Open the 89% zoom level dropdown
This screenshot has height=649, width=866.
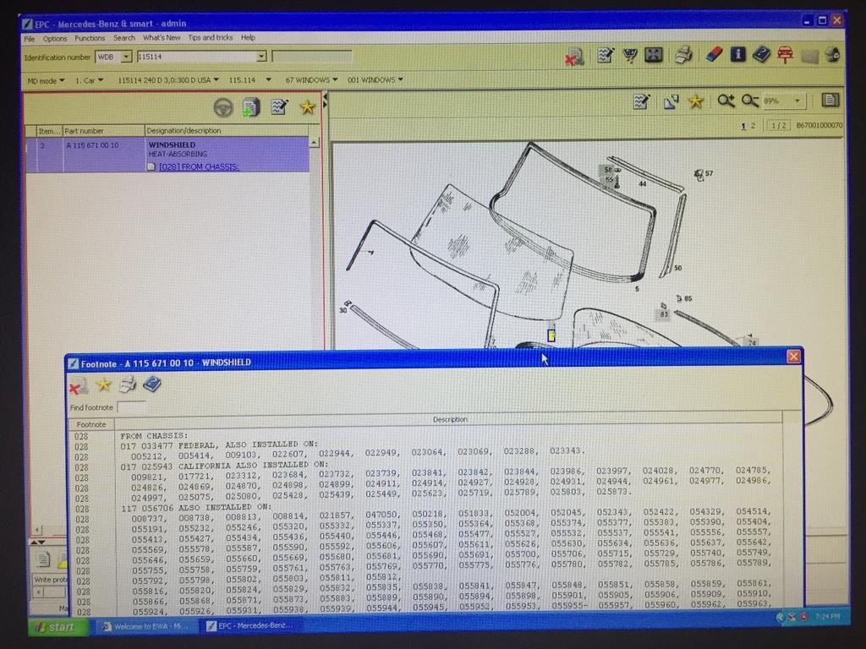(x=797, y=101)
